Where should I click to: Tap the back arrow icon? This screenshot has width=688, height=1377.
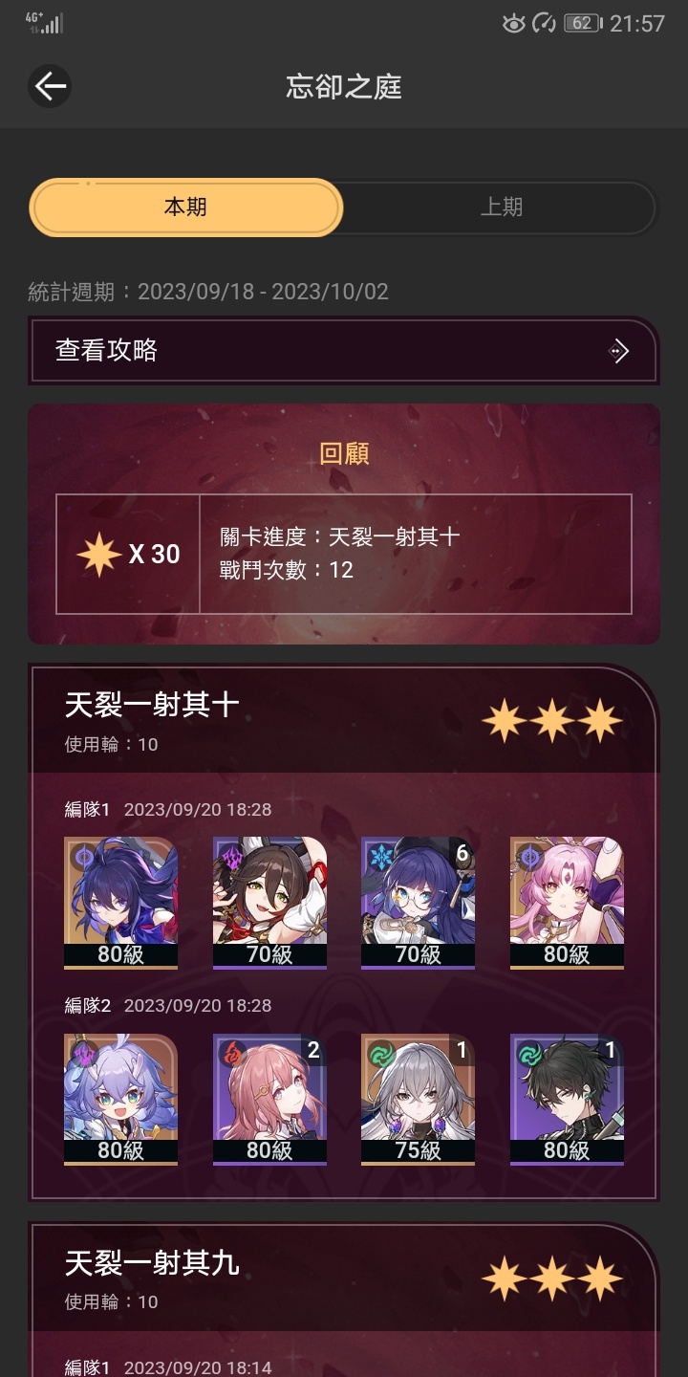coord(50,86)
